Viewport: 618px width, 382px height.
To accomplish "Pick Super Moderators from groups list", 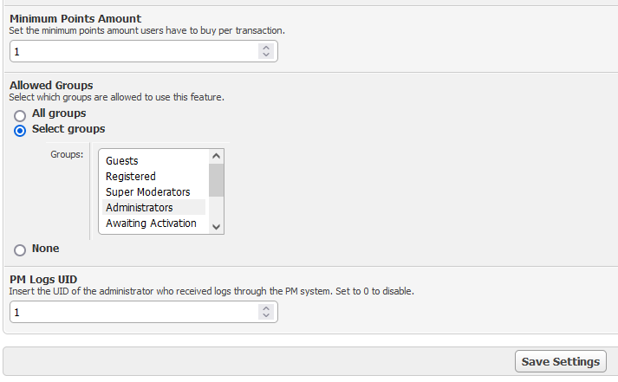I will tap(148, 192).
